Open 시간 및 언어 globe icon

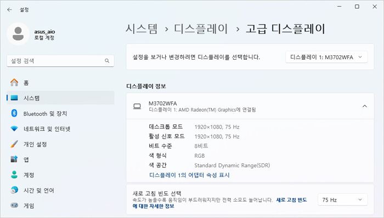[x=14, y=190]
